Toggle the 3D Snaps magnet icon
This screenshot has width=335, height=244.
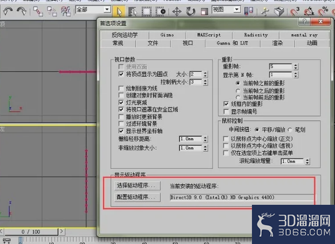[x=295, y=12]
